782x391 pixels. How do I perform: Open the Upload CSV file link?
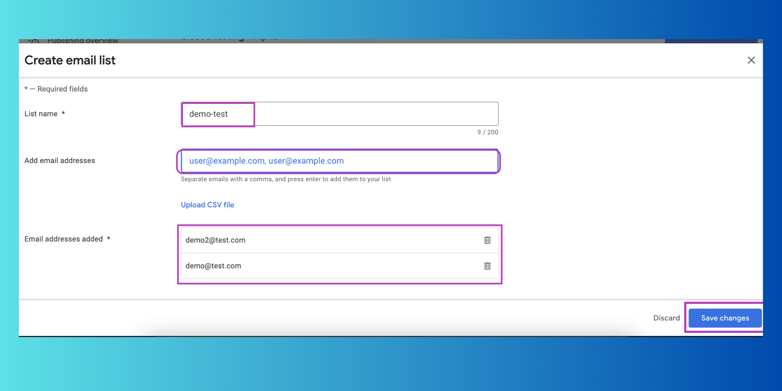pos(207,205)
